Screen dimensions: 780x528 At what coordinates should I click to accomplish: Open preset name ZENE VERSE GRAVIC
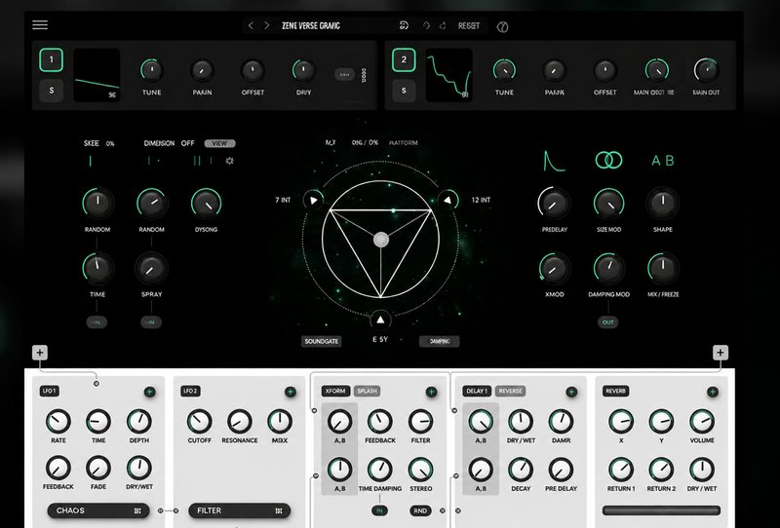[x=311, y=26]
